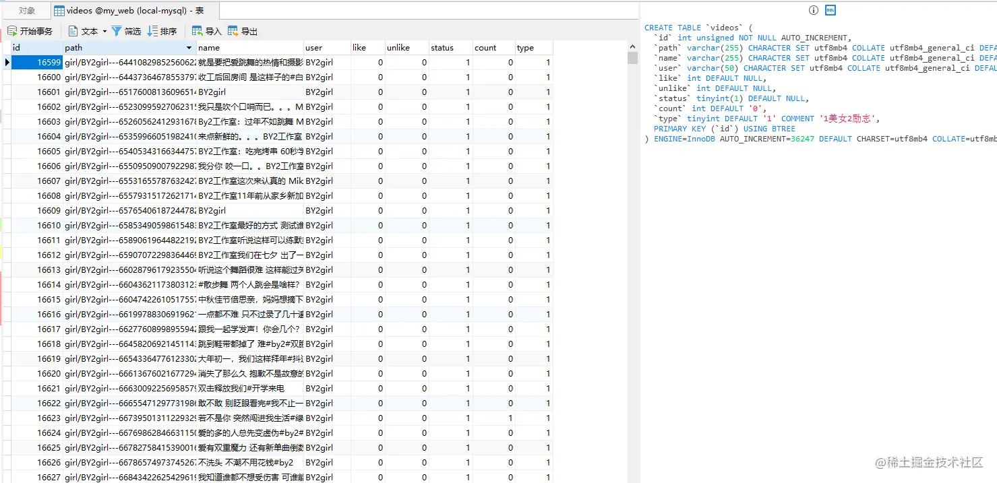Viewport: 997px width, 483px height.
Task: Click name cell '#散步舞 两个人跳会是啥样?'
Action: [x=250, y=285]
